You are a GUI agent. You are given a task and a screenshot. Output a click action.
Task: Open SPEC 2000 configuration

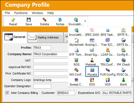[92, 32]
